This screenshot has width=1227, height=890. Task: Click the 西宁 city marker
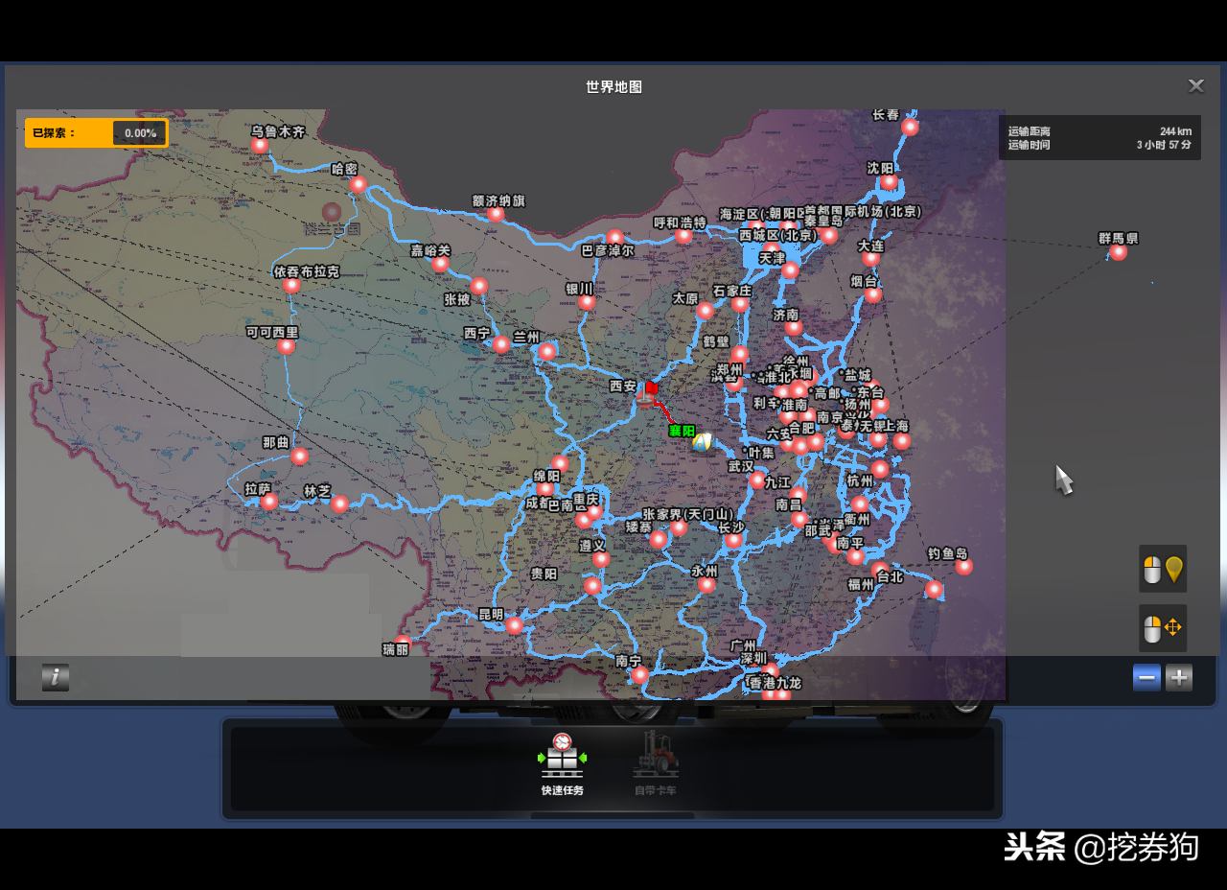point(500,344)
